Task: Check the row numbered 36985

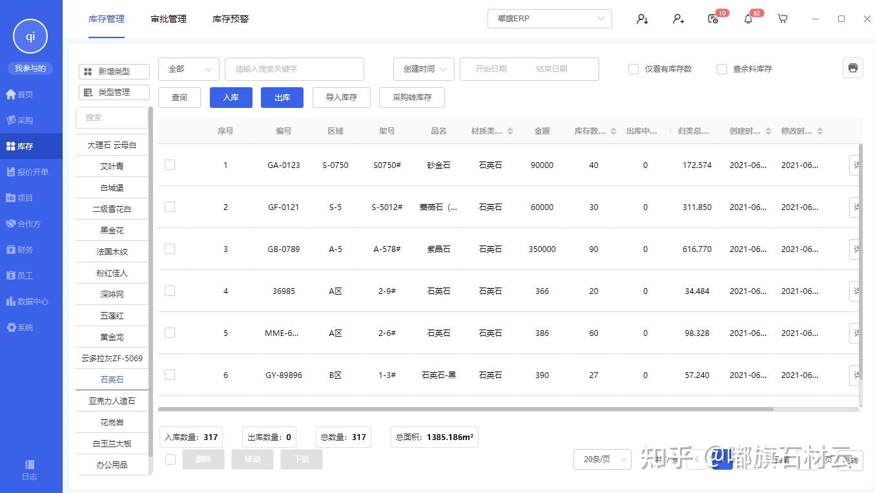Action: coord(170,291)
